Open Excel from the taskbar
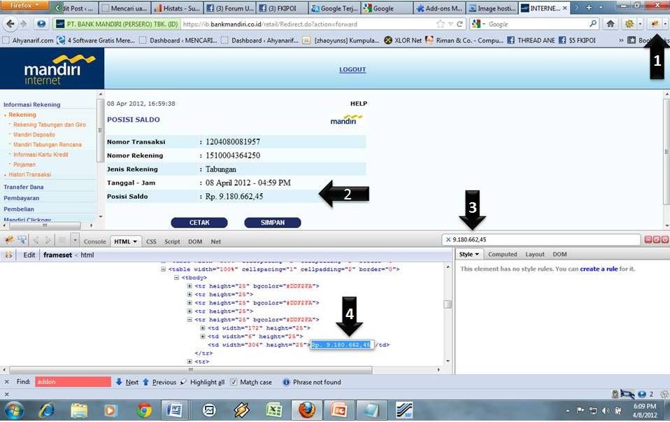670x422 pixels. (274, 411)
